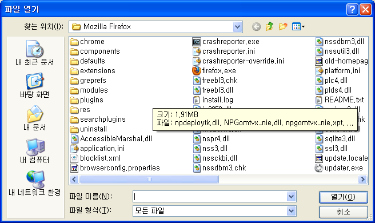This screenshot has height=223, width=375.
Task: Select README.txt file
Action: [x=340, y=100]
